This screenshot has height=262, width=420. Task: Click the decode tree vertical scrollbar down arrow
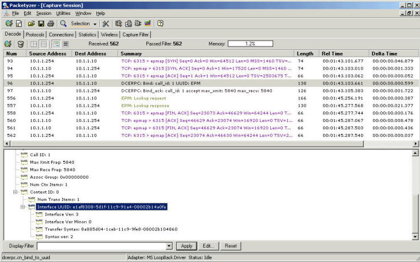click(x=415, y=237)
